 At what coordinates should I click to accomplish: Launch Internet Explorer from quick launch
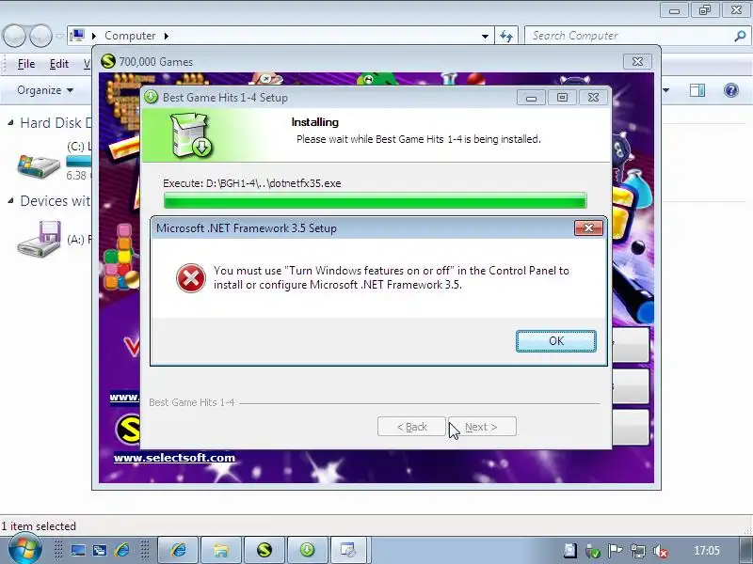coord(122,550)
